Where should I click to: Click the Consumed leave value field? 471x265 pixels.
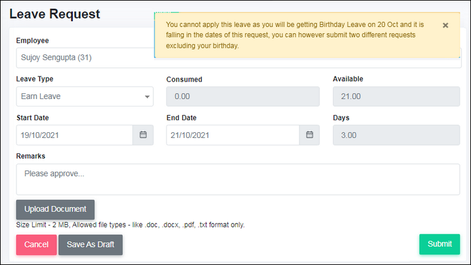[x=242, y=96]
